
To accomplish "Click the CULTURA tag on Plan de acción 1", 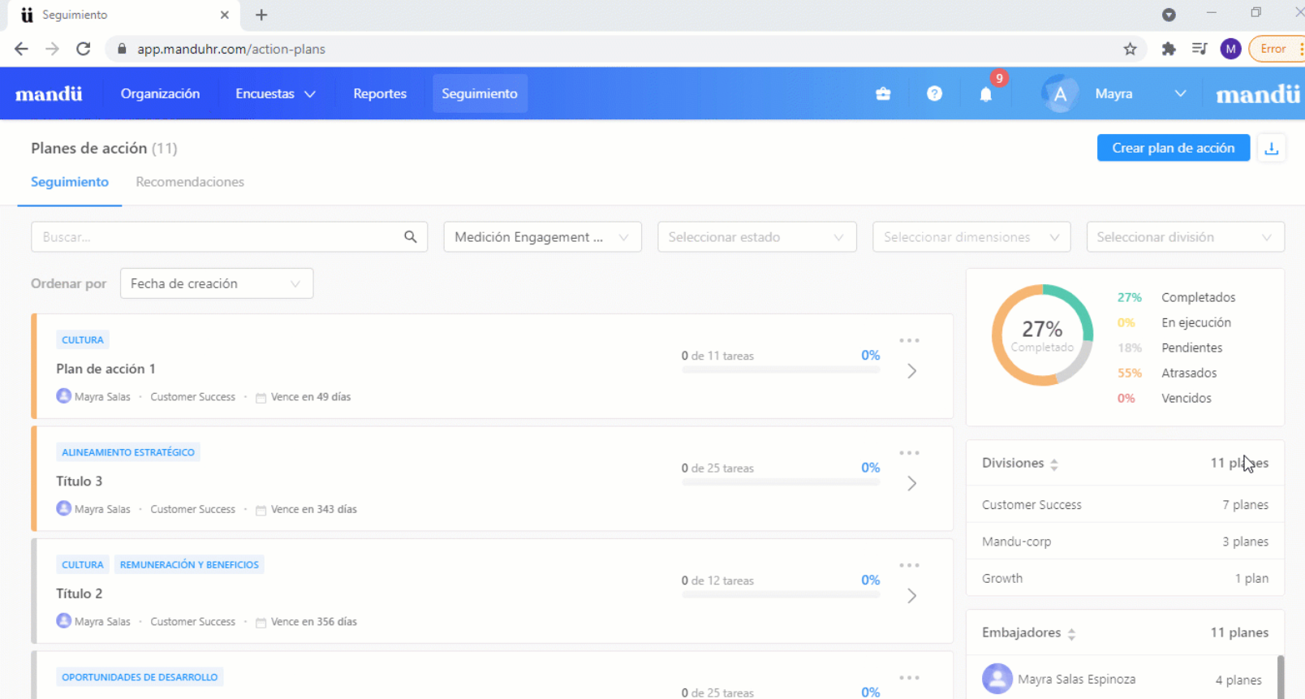I will click(83, 340).
